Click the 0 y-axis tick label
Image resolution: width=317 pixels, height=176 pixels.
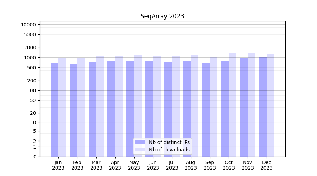tap(35, 157)
